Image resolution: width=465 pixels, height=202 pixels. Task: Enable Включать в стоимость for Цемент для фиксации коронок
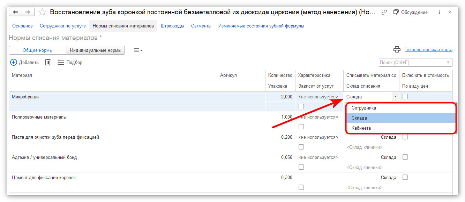coord(405,177)
